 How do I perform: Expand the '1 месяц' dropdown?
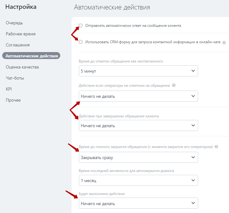138,180
